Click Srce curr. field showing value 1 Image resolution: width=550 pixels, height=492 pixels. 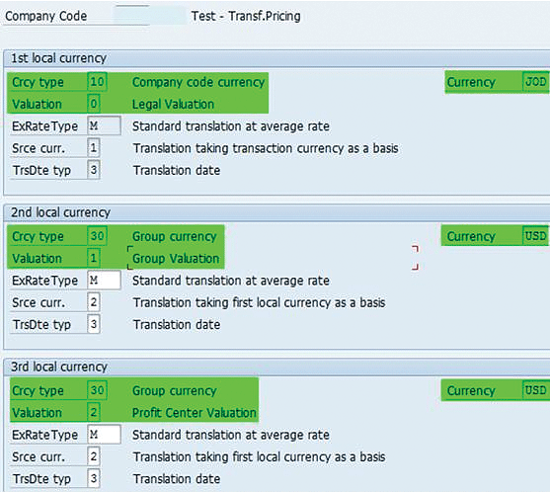[94, 148]
